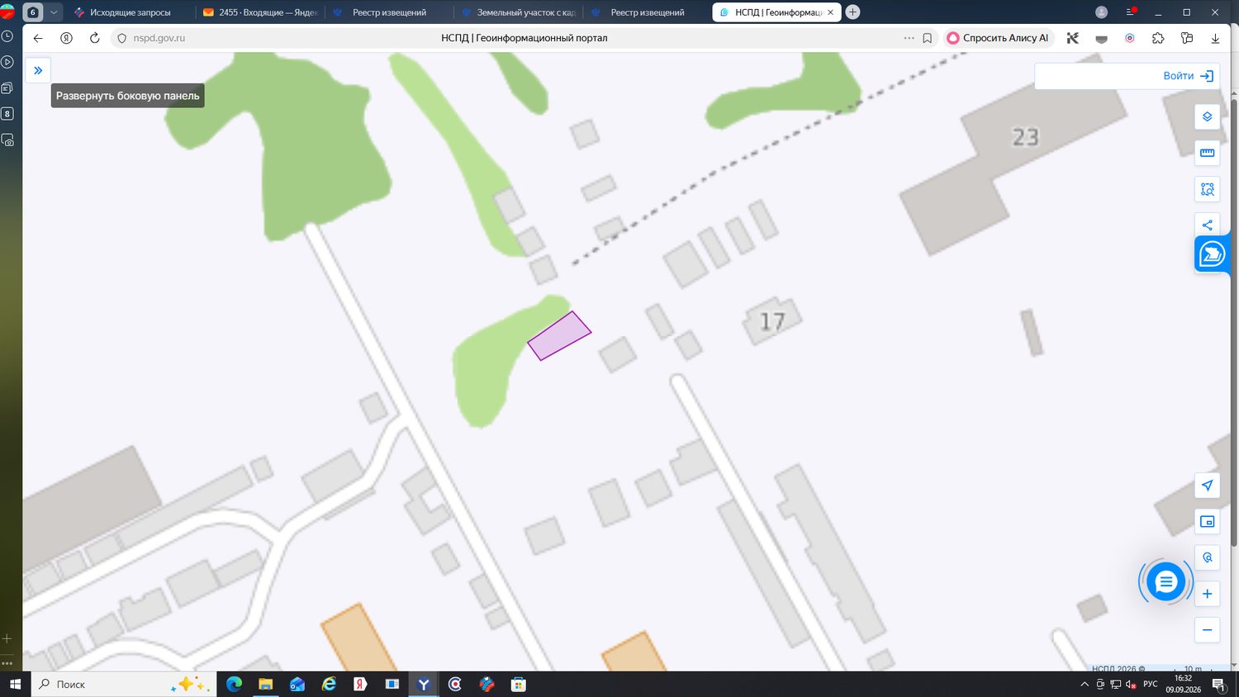This screenshot has height=697, width=1239.
Task: Click the nspd.gov.ru address field
Action: coord(159,38)
